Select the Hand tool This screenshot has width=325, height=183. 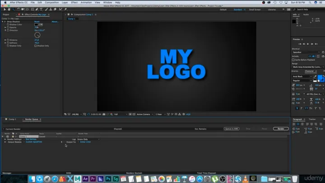click(8, 9)
